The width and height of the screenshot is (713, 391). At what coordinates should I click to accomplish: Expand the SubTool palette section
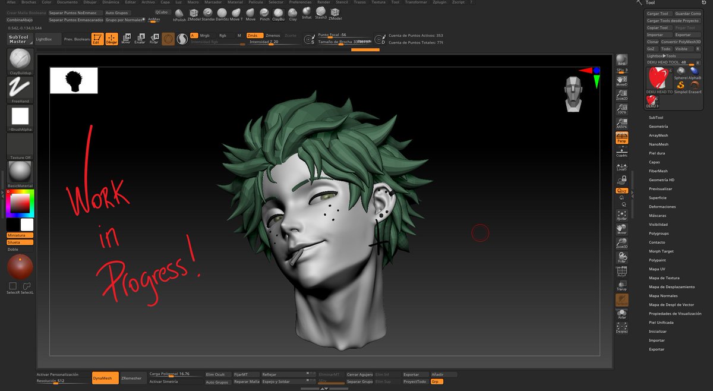[x=656, y=118]
